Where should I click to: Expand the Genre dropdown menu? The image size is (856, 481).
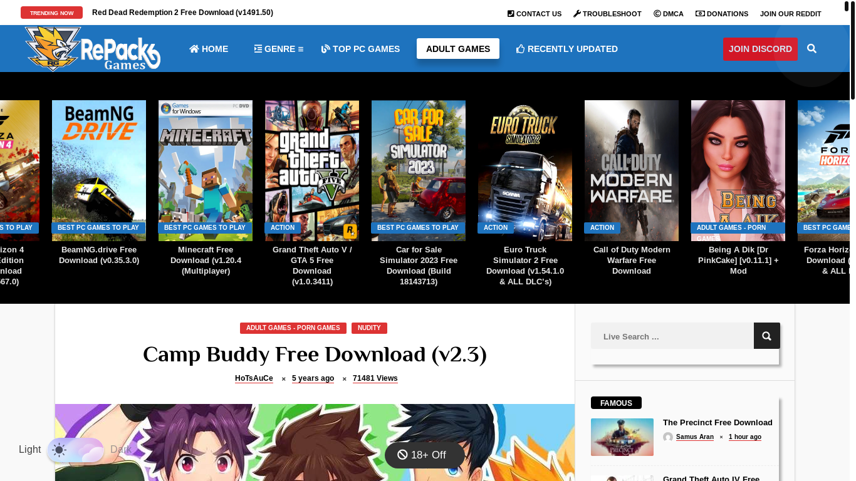(x=279, y=49)
